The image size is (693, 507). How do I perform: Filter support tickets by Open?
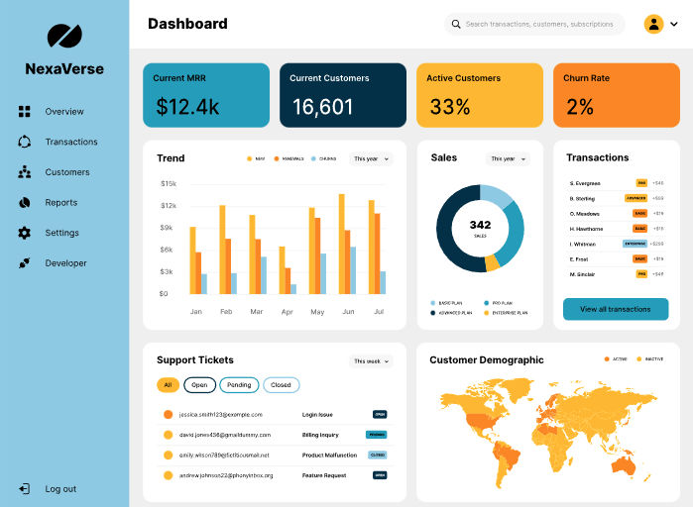[199, 385]
